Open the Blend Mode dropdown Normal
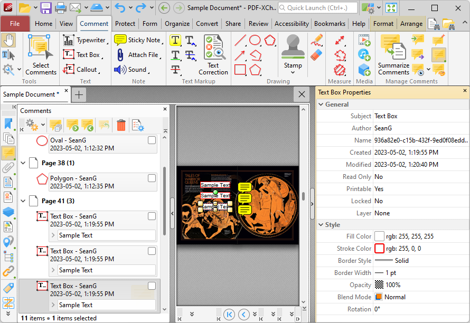Screen dimensions: 470x323 (x=421, y=297)
